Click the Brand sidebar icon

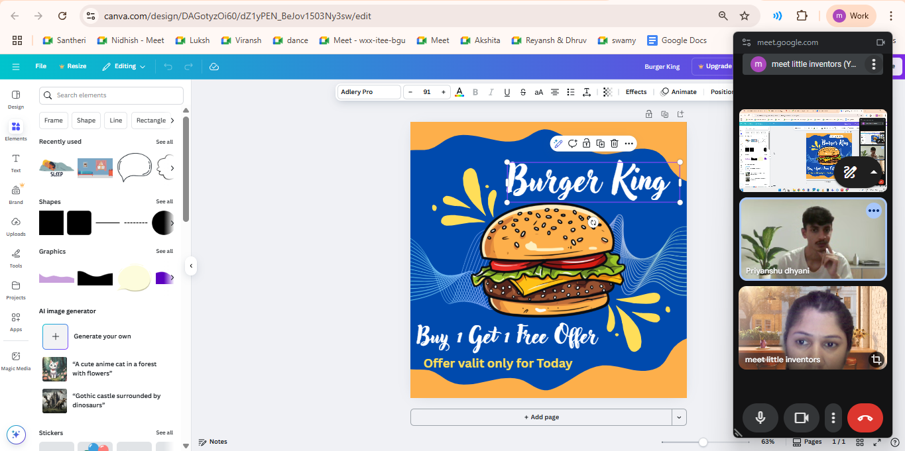[16, 193]
